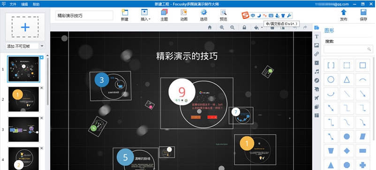The width and height of the screenshot is (376, 170).
Task: Toggle Sogou half-moon width mode
Action: coord(259,15)
